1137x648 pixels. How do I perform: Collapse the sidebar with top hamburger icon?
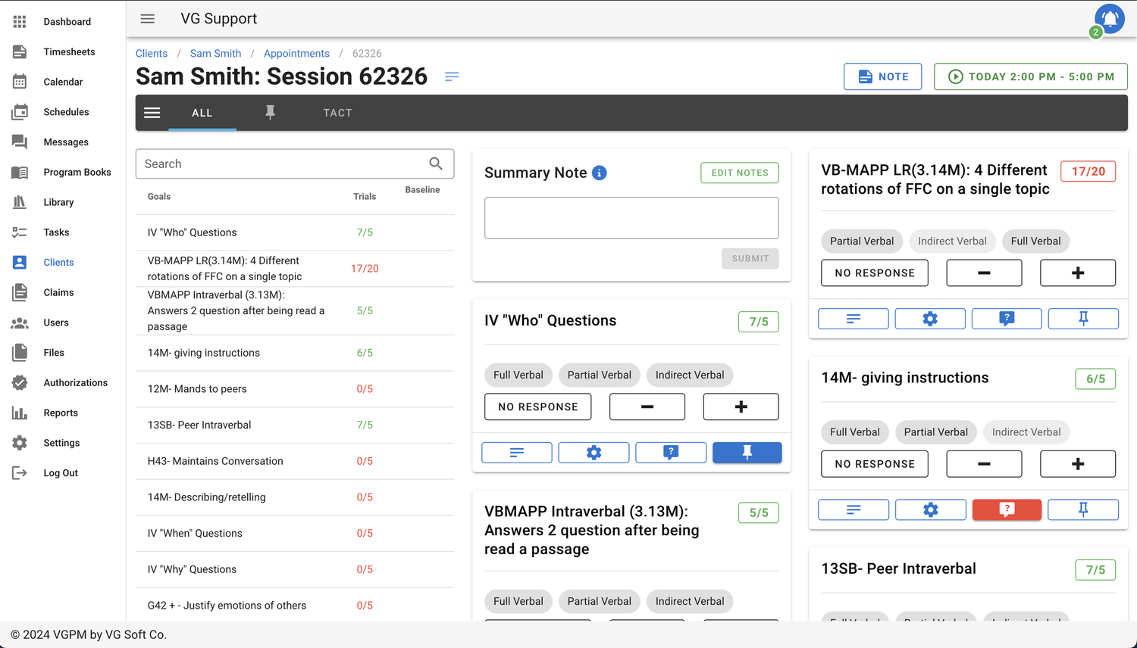tap(148, 19)
